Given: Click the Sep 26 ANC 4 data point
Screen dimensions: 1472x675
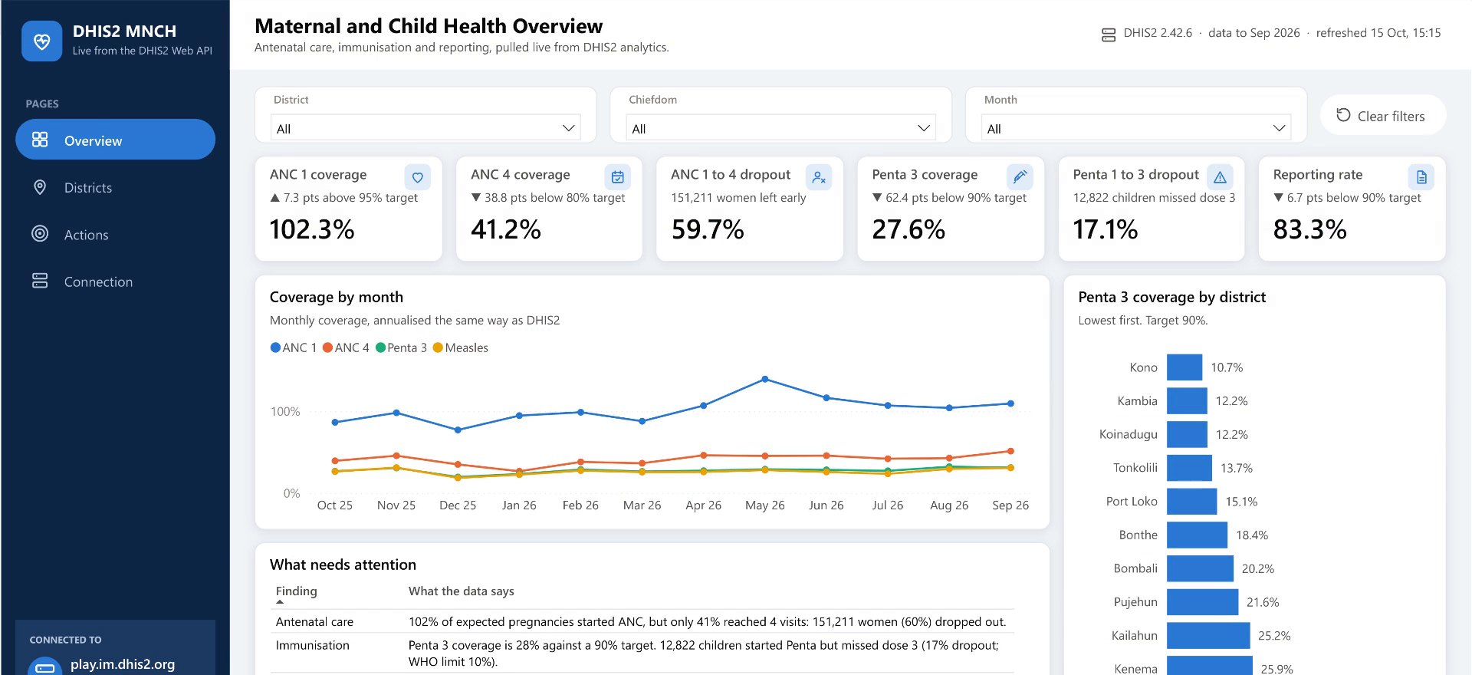Looking at the screenshot, I should pyautogui.click(x=1010, y=451).
